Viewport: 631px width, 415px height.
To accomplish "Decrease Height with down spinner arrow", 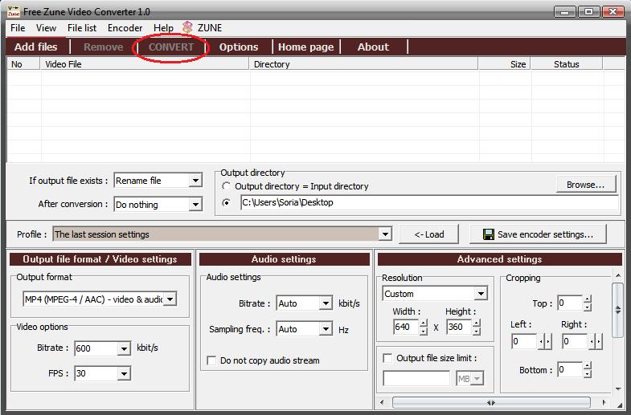I will pyautogui.click(x=477, y=331).
